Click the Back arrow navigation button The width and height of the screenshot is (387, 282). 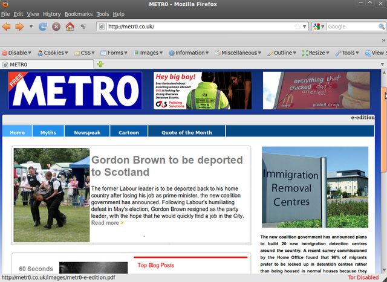[7, 27]
